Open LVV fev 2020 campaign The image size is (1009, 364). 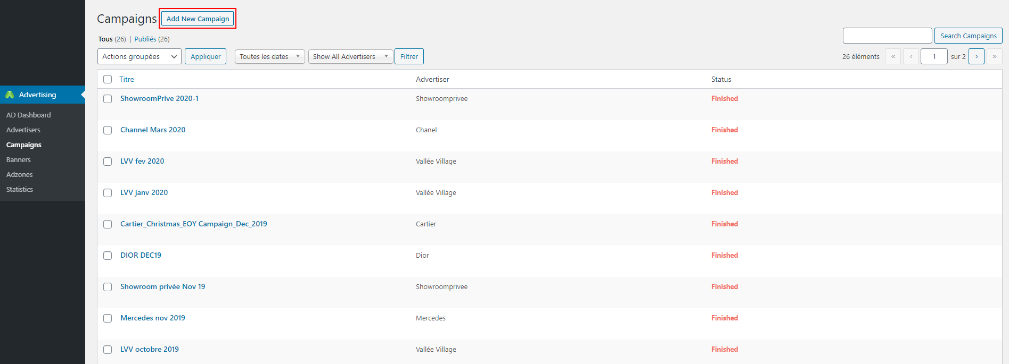[142, 161]
